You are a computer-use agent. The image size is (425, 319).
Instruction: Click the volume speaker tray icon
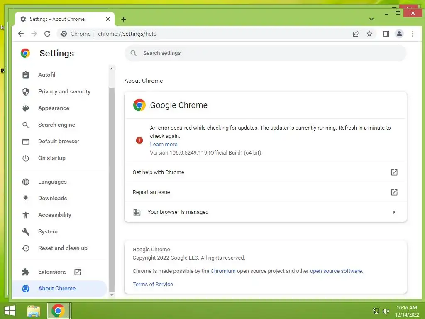(x=386, y=311)
